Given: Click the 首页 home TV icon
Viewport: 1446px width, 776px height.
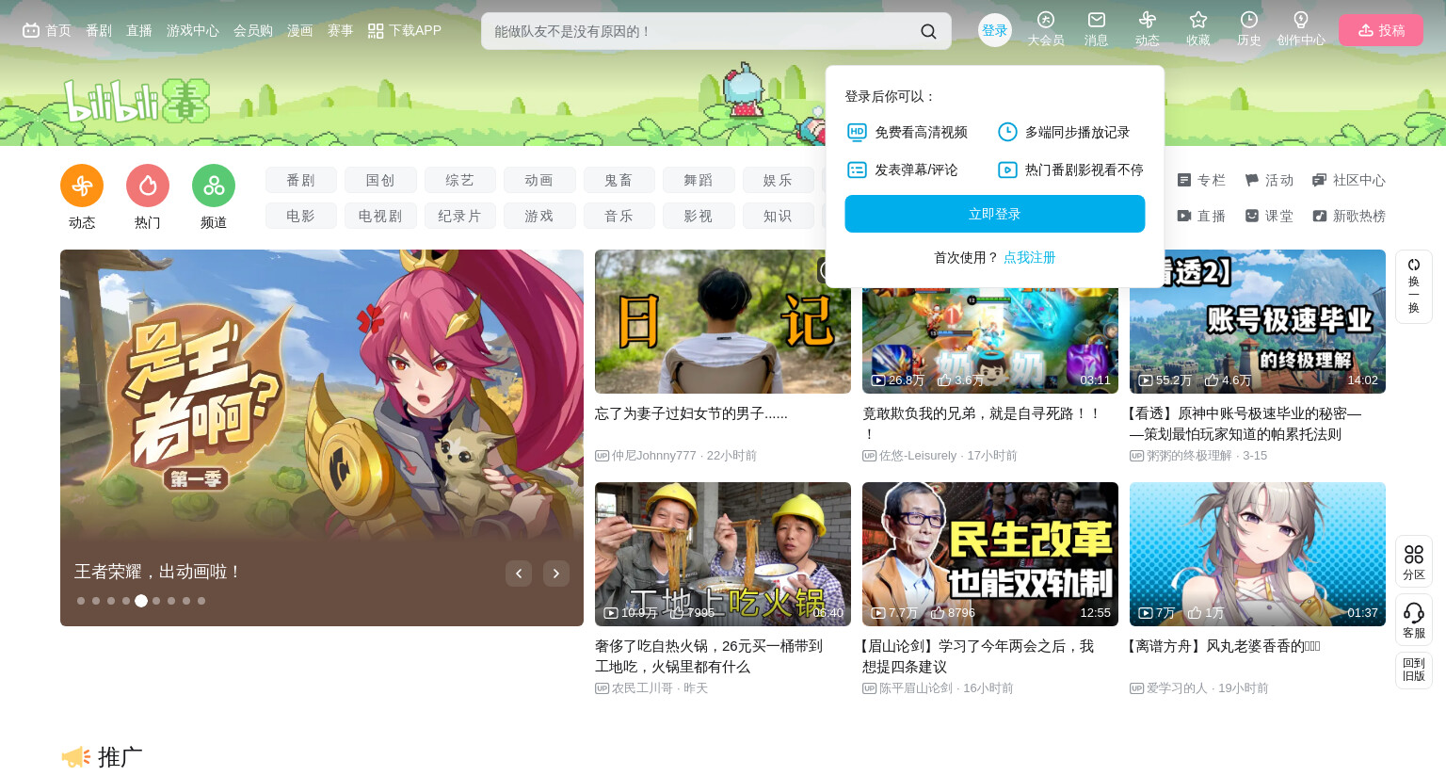Looking at the screenshot, I should pos(31,30).
